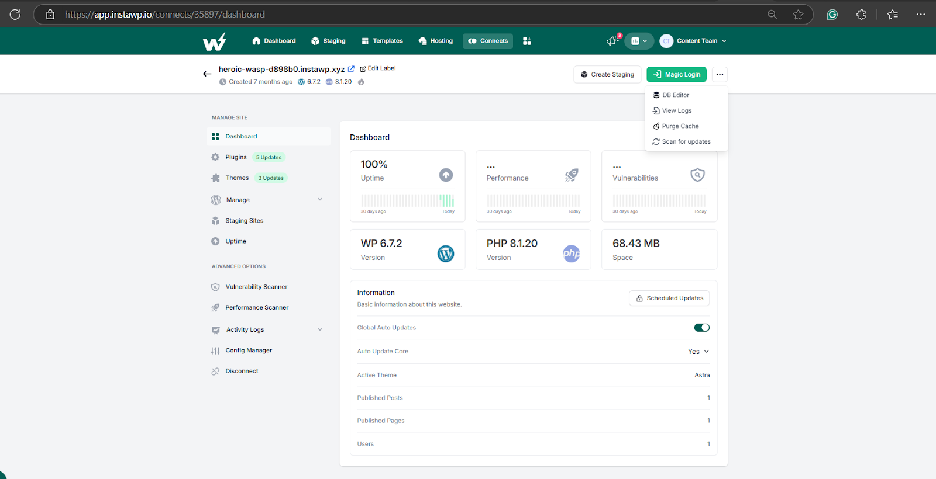Click the PHP logo in version card

pyautogui.click(x=572, y=254)
